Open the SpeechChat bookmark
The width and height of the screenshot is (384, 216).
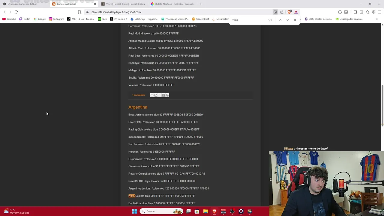point(200,19)
